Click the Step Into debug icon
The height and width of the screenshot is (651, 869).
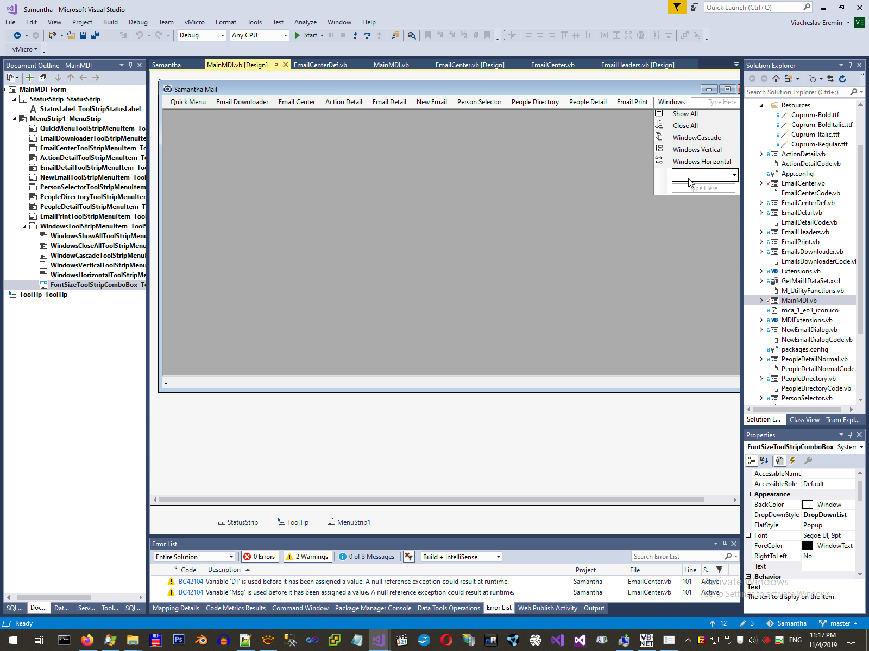355,35
